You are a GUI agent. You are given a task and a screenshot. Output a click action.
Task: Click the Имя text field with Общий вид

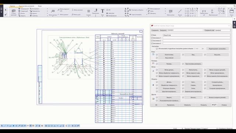pyautogui.click(x=197, y=35)
